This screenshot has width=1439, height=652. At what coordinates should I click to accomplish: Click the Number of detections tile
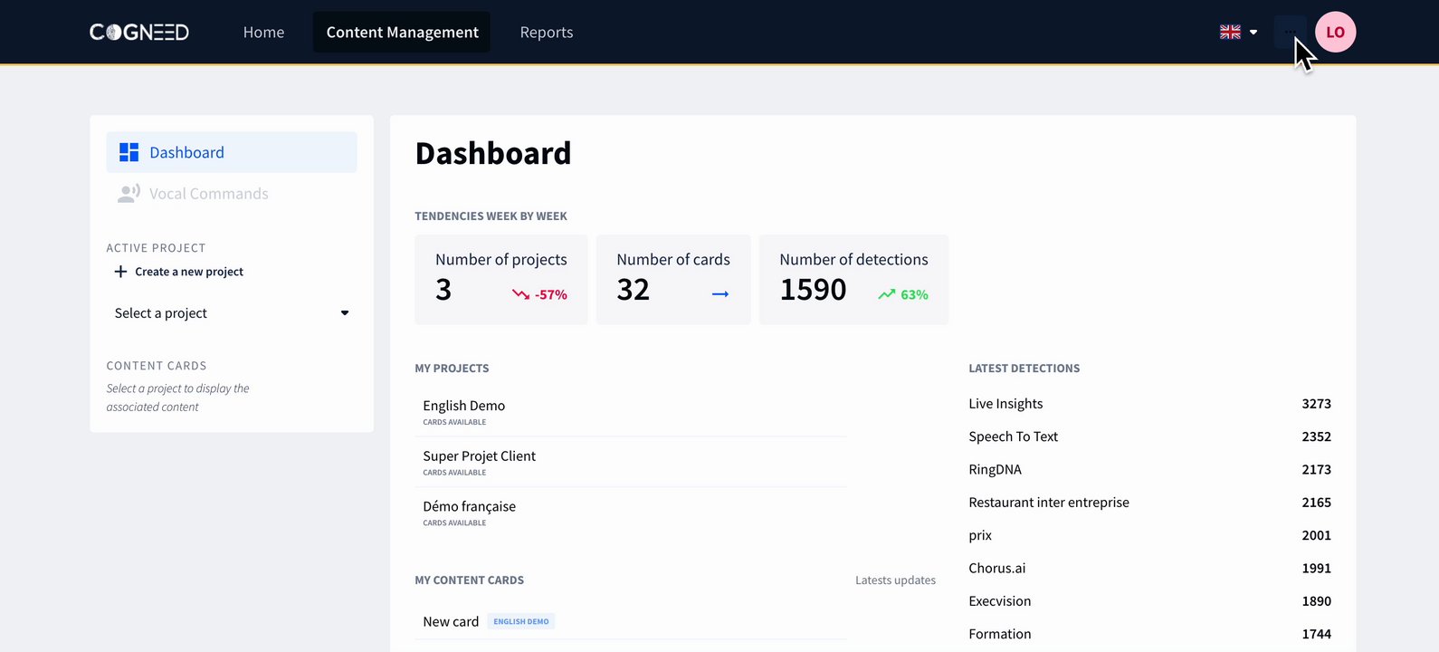(854, 280)
